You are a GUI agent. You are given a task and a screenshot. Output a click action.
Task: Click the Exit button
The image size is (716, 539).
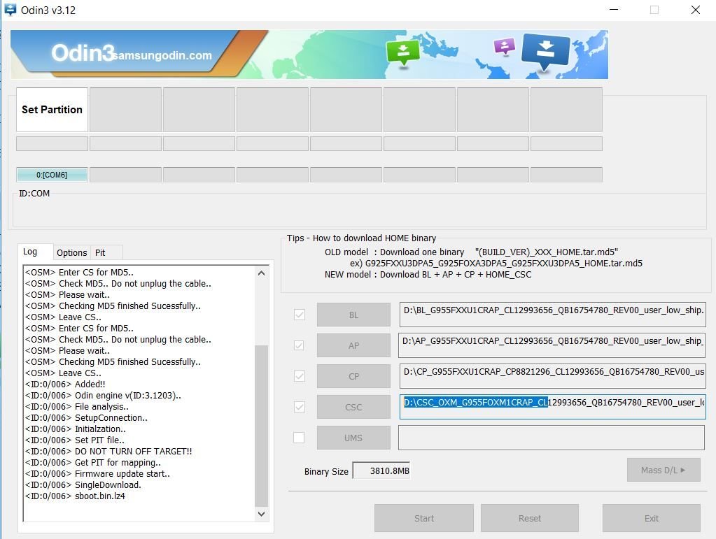click(x=651, y=518)
